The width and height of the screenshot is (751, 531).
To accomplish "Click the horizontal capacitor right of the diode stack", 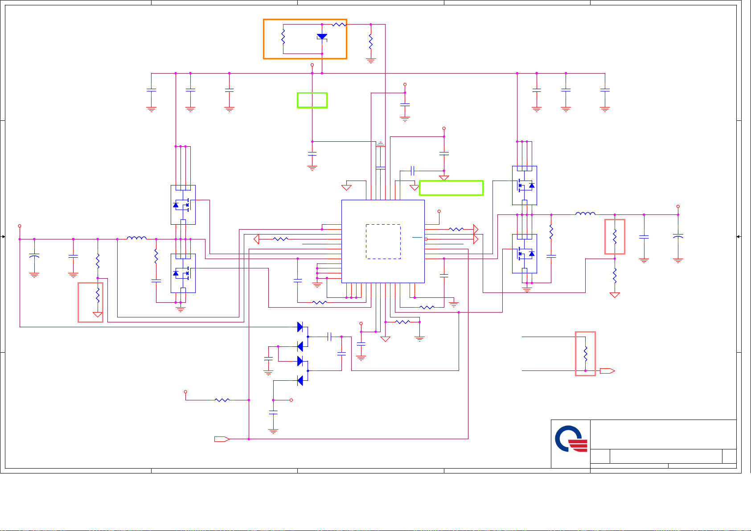I will [330, 337].
